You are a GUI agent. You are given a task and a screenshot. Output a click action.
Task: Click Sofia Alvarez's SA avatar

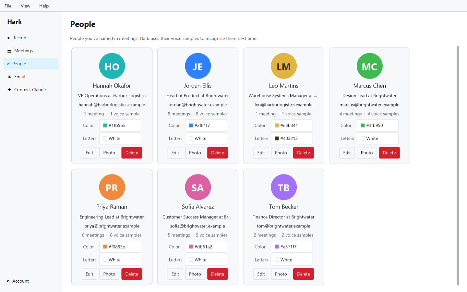198,187
